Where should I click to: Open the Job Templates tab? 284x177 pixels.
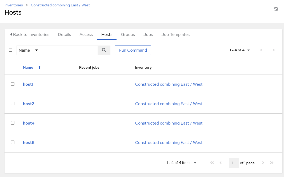(175, 35)
